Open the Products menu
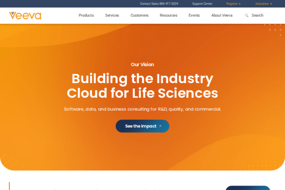This screenshot has width=285, height=190. [x=86, y=15]
